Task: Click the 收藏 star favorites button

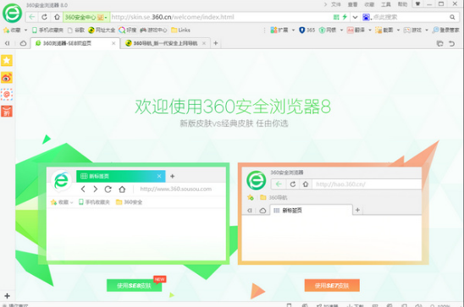Action: tap(12, 30)
